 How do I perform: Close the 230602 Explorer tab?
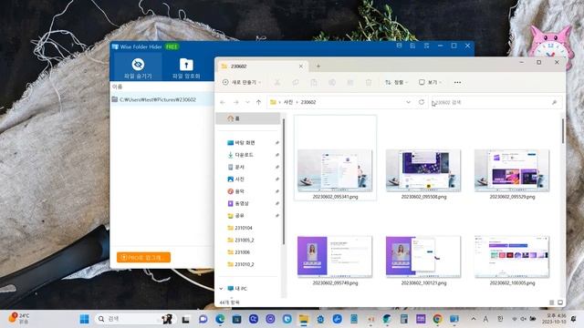[301, 67]
